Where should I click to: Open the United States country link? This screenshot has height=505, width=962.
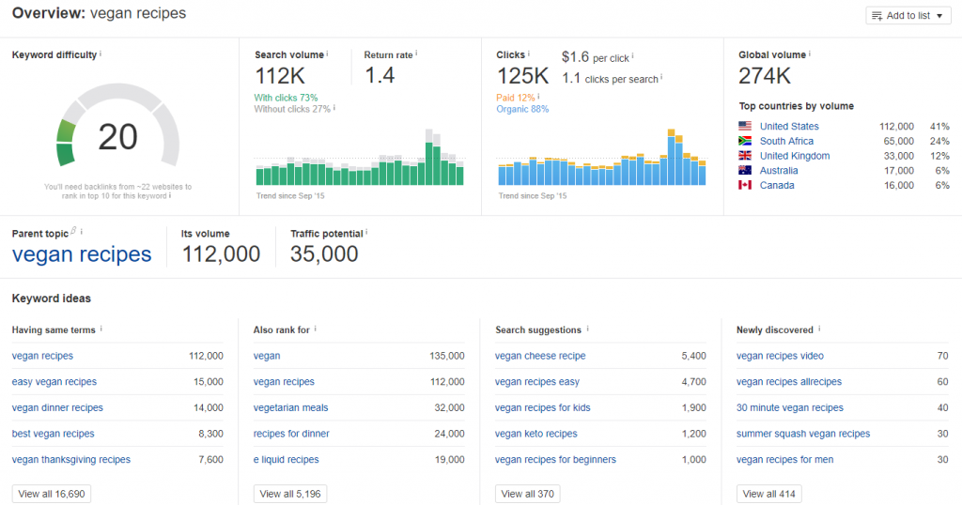[789, 126]
